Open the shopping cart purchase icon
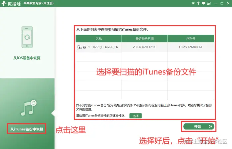The width and height of the screenshot is (232, 149). tap(193, 3)
